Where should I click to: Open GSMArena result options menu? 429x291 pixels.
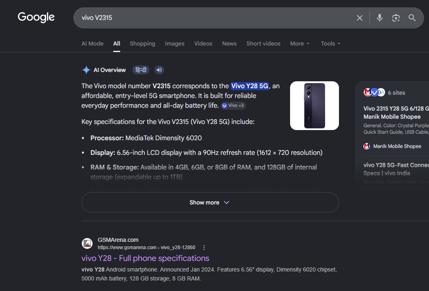coord(204,248)
